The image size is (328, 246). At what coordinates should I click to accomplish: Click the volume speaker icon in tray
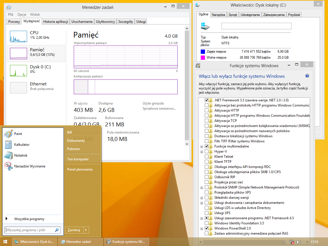click(299, 242)
